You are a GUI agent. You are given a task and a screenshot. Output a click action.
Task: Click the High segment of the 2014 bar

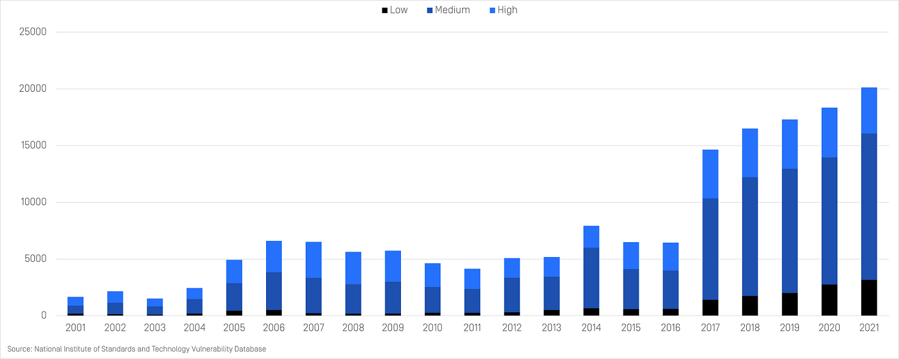(x=591, y=237)
